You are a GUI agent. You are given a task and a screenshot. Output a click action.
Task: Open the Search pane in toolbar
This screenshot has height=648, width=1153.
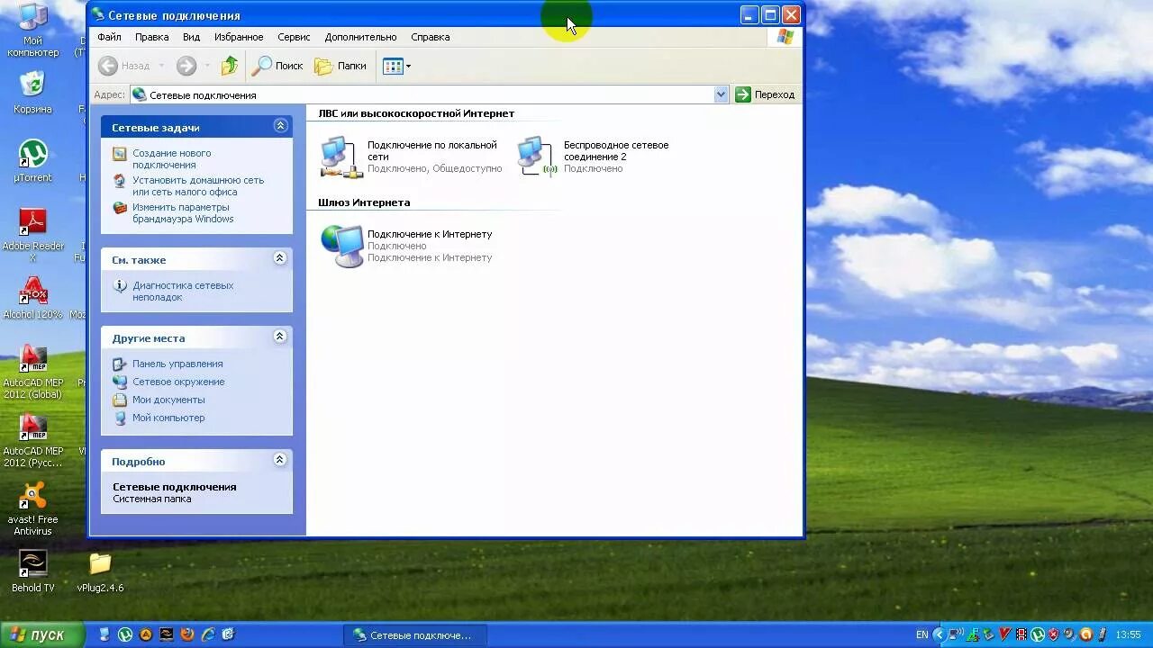coord(277,66)
